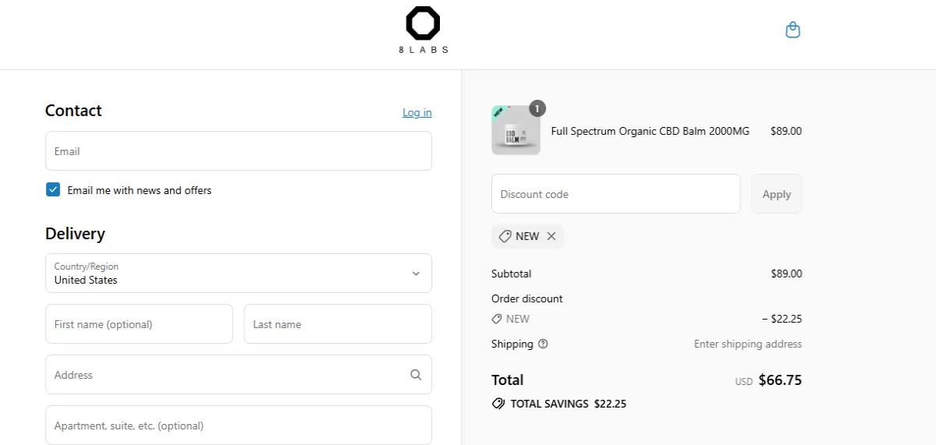This screenshot has height=445, width=936.
Task: Click the Country/Region chevron arrow
Action: [x=416, y=274]
